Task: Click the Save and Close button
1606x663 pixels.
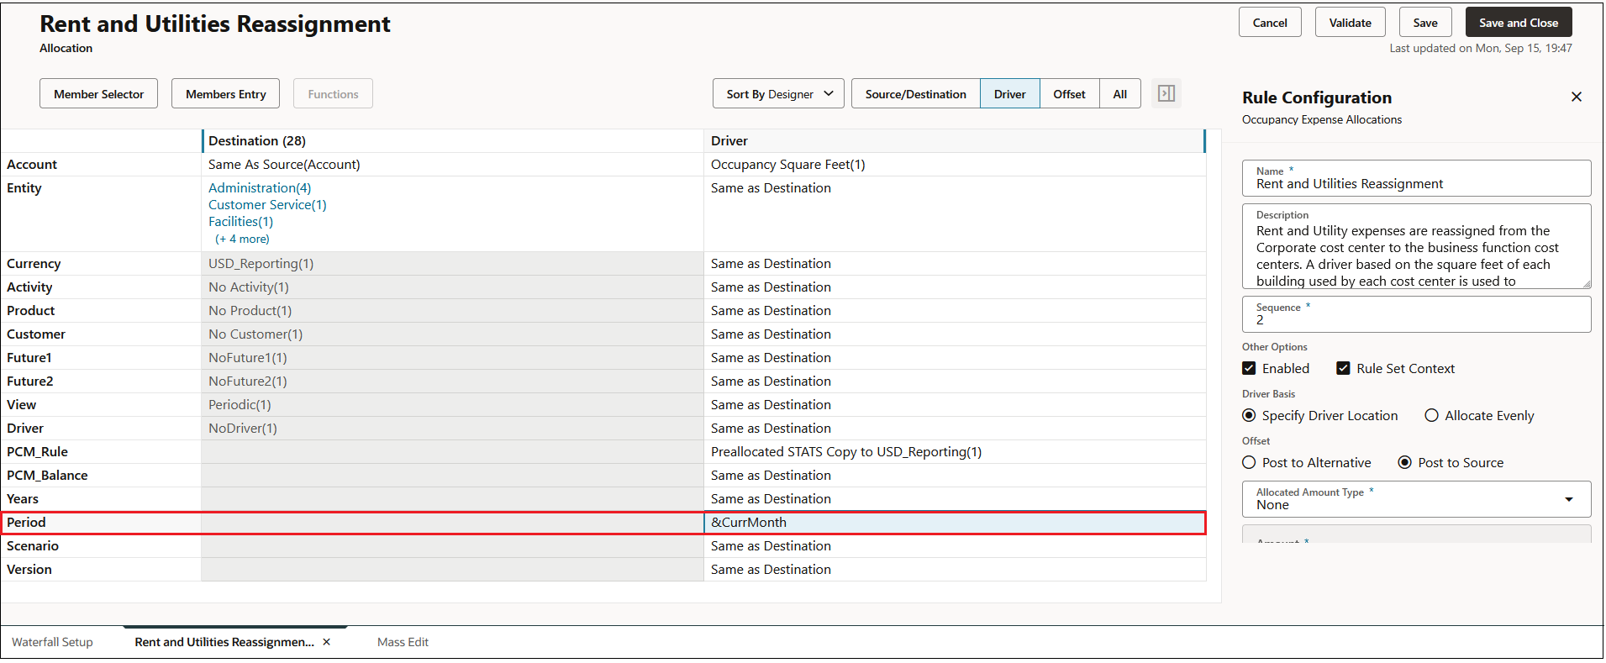Action: [x=1518, y=23]
